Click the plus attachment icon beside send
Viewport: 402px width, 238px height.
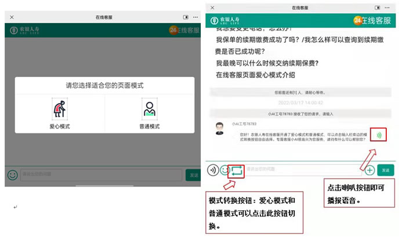(370, 170)
